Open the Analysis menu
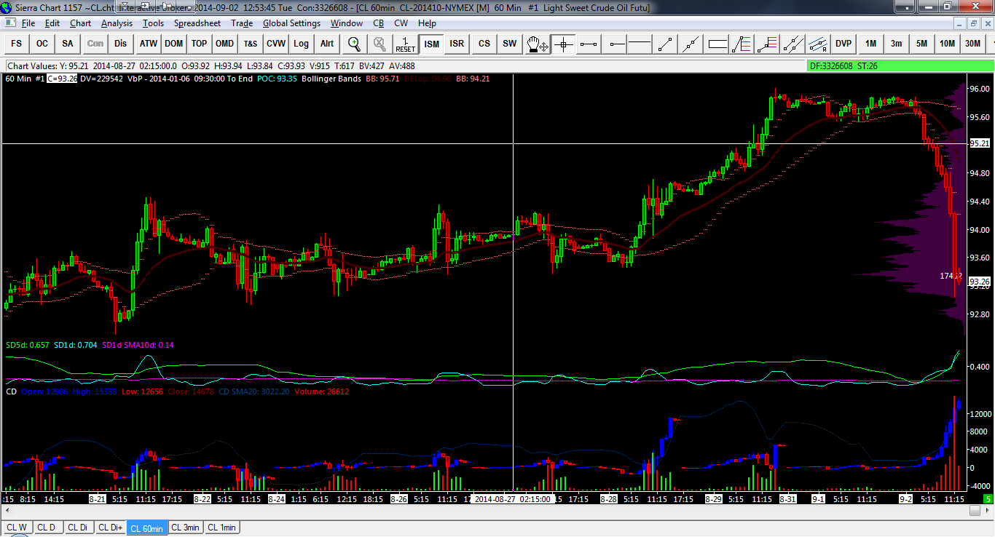This screenshot has width=995, height=537. [117, 23]
